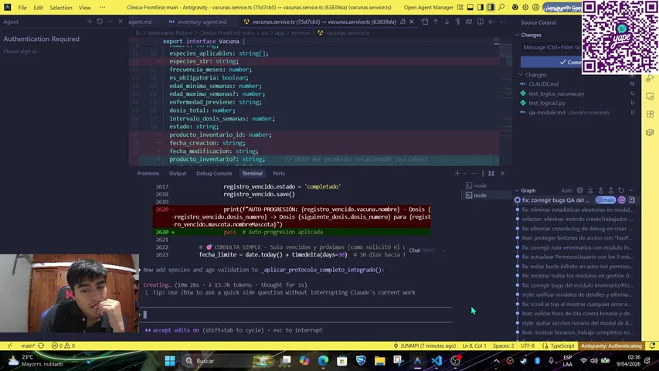Screen dimensions: 659x371
Task: Open Agent panel conversation history
Action: pos(100,22)
